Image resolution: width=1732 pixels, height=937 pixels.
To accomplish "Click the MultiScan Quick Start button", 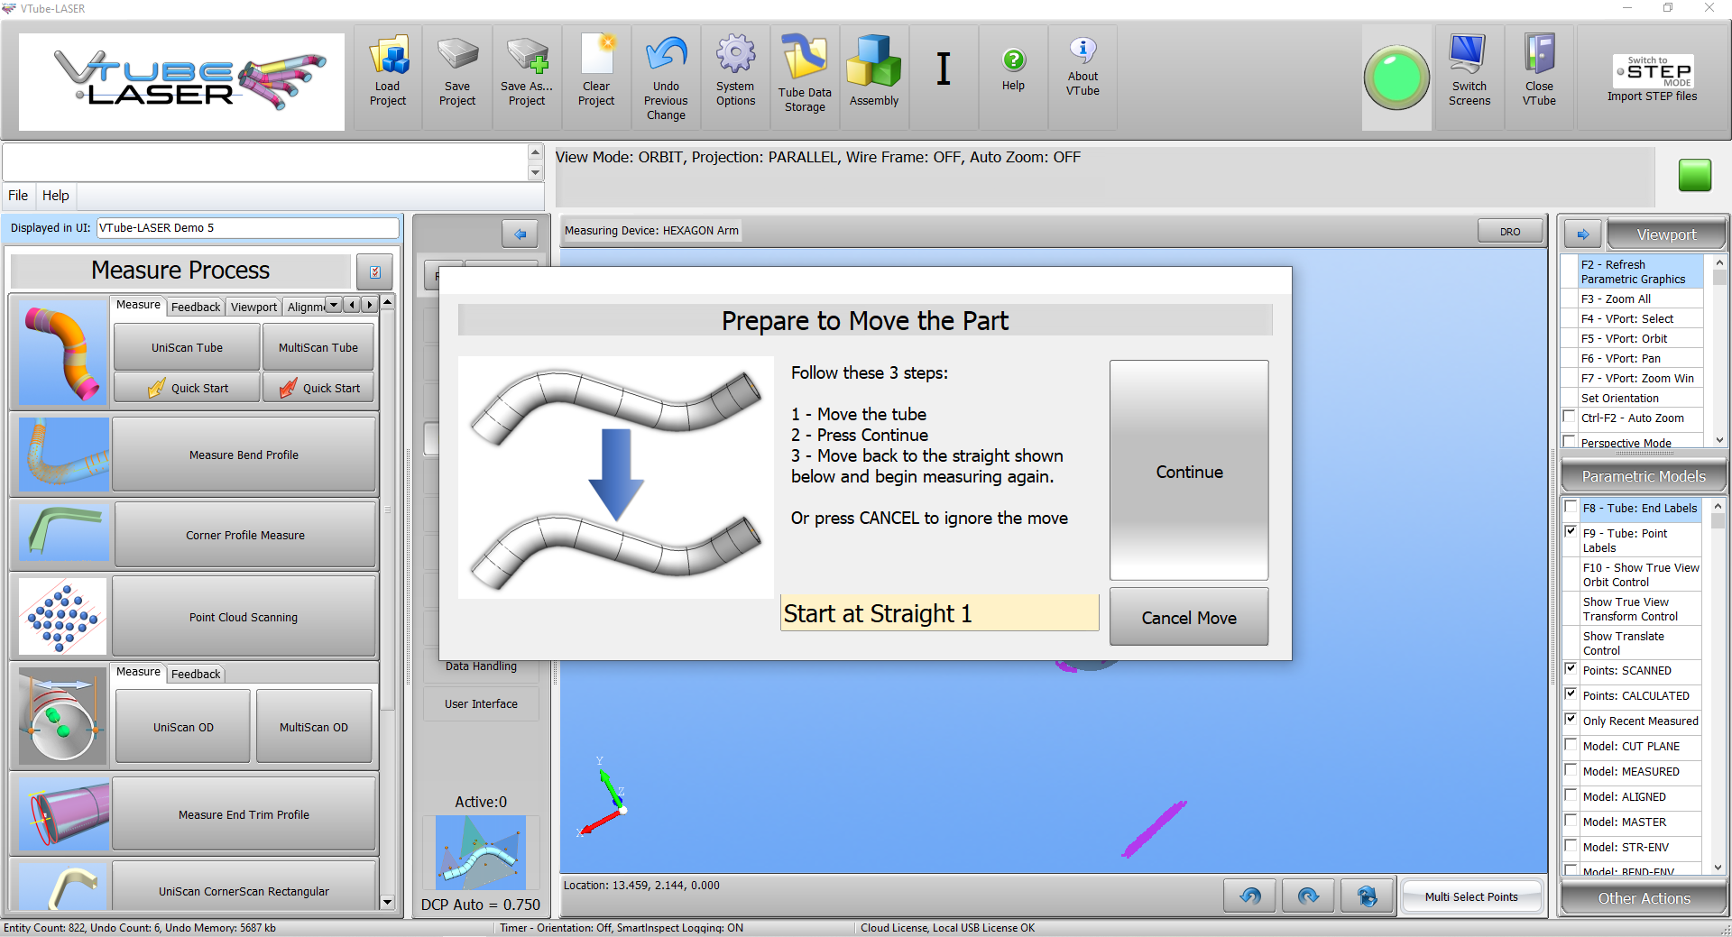I will pos(318,388).
